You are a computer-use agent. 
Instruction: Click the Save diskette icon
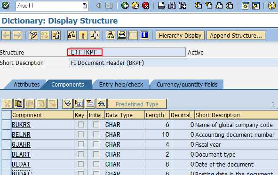pyautogui.click(x=109, y=6)
